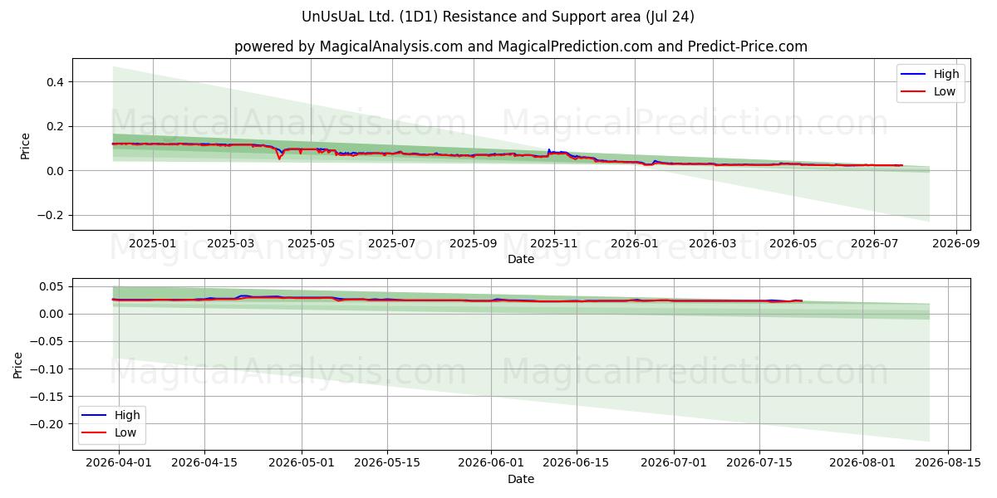
Task: Click the '2026-05-01' tick label on the bottom chart
Action: coord(302,463)
